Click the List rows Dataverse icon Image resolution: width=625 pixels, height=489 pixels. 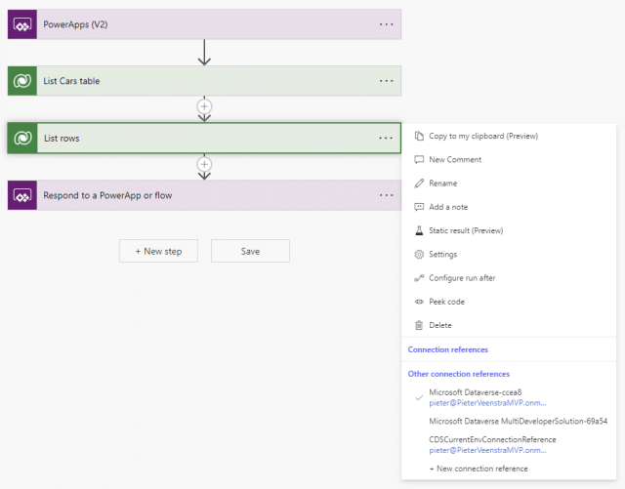(x=22, y=138)
